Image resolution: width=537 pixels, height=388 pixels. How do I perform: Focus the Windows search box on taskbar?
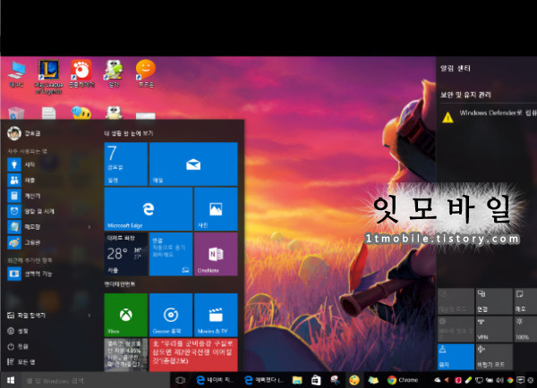97,380
